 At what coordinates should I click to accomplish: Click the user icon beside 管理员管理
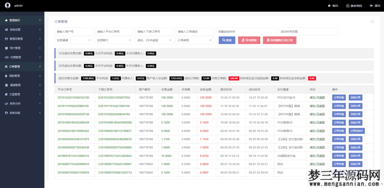pyautogui.click(x=6, y=38)
